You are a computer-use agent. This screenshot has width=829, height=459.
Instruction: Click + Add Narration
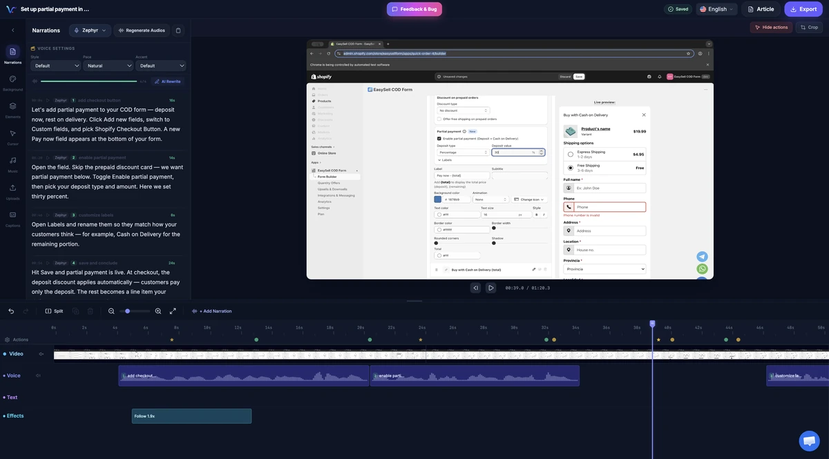pos(212,311)
